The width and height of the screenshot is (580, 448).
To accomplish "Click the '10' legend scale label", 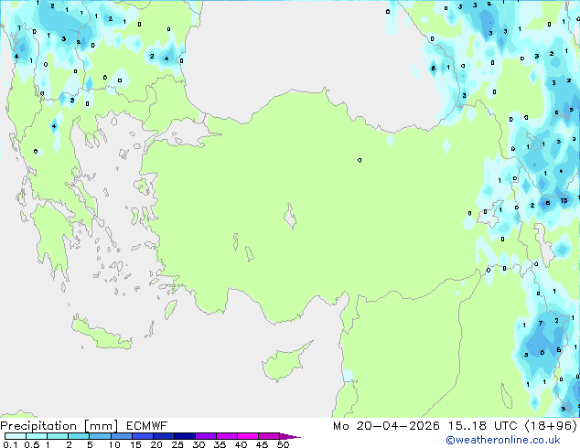I will (114, 444).
